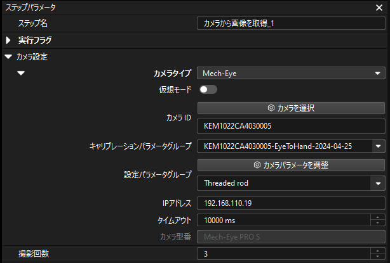Click the 撮影回数 value field

[283, 254]
